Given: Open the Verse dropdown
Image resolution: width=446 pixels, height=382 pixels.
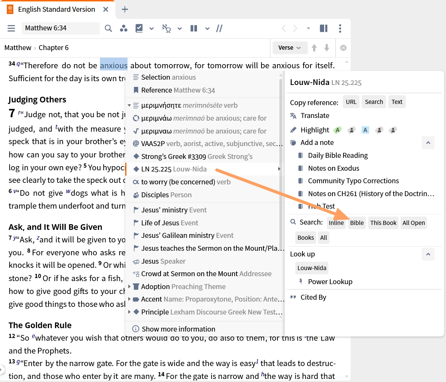Looking at the screenshot, I should click(x=290, y=48).
